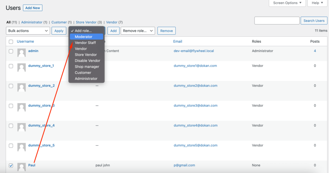
Task: Click the dummy_store_2 avatar image
Action: (22, 87)
